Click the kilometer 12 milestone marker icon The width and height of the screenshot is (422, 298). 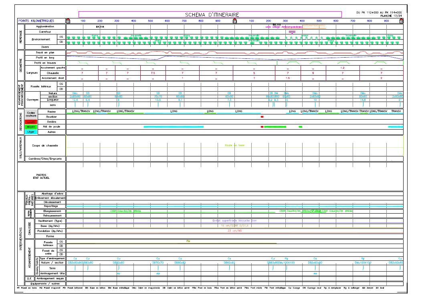(x=68, y=21)
